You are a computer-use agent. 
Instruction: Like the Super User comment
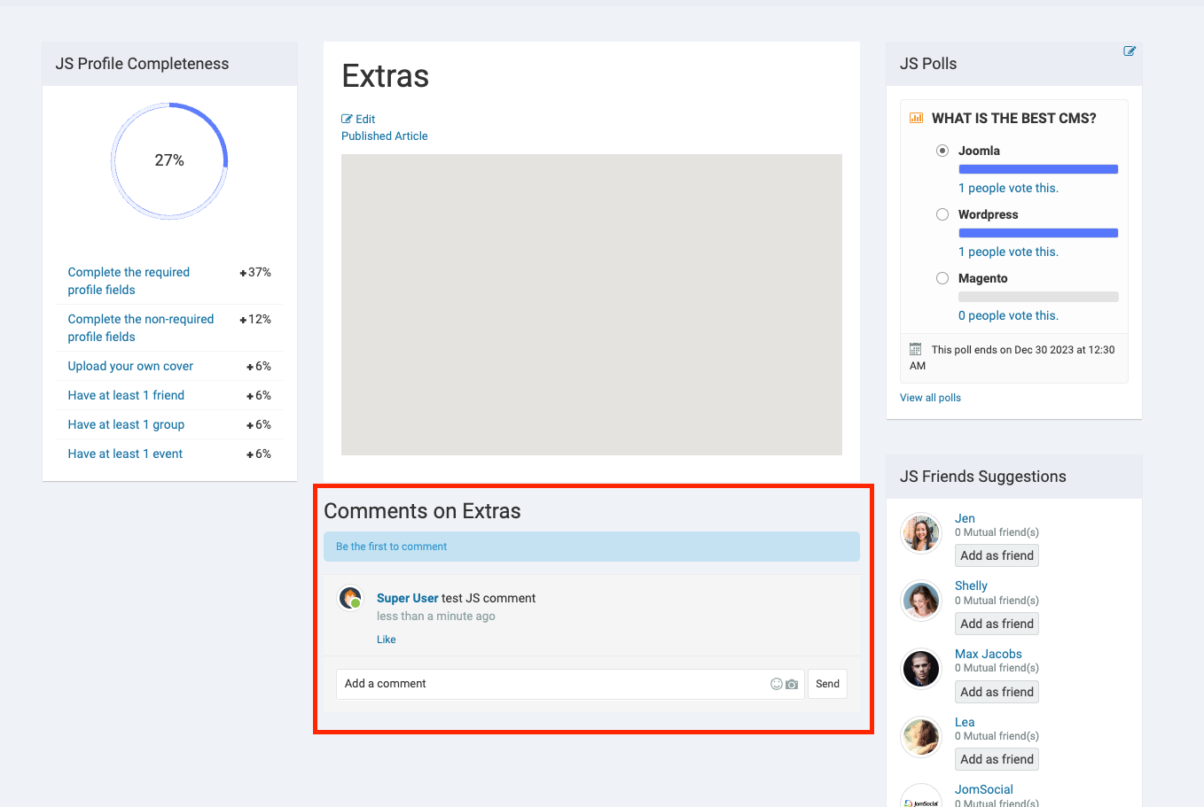[387, 640]
